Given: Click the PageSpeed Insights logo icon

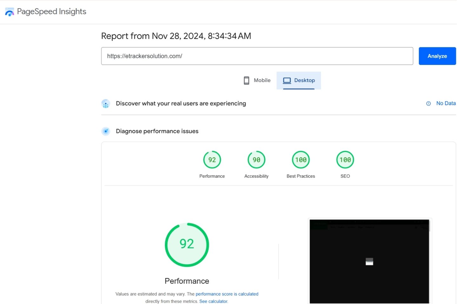Looking at the screenshot, I should pos(10,12).
